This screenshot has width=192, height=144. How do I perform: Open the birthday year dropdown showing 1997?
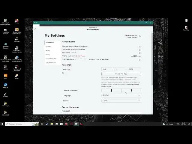(x=134, y=69)
